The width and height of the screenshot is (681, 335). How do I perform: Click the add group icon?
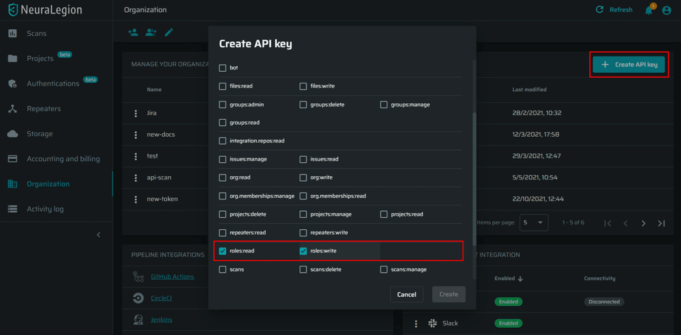[x=151, y=32]
